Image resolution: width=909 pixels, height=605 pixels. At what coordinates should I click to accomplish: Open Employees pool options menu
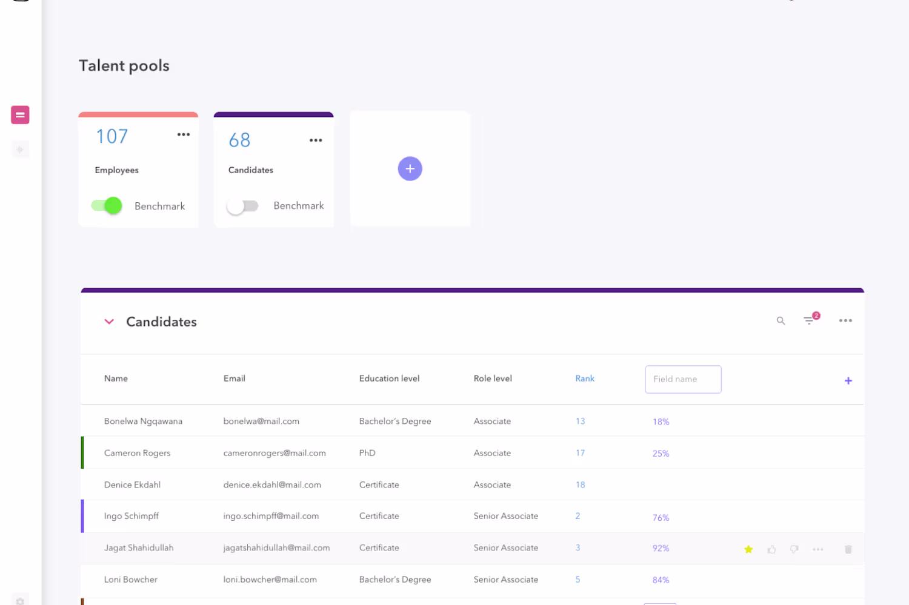coord(184,134)
